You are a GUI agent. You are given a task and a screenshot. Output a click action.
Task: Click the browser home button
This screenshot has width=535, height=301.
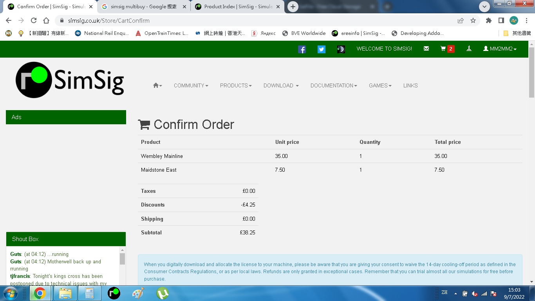click(46, 20)
